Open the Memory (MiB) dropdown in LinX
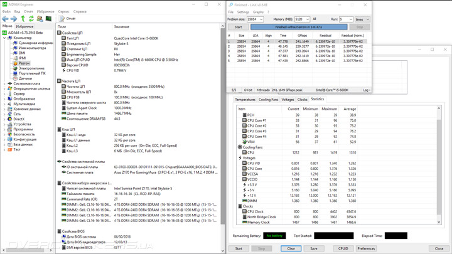 (302, 19)
